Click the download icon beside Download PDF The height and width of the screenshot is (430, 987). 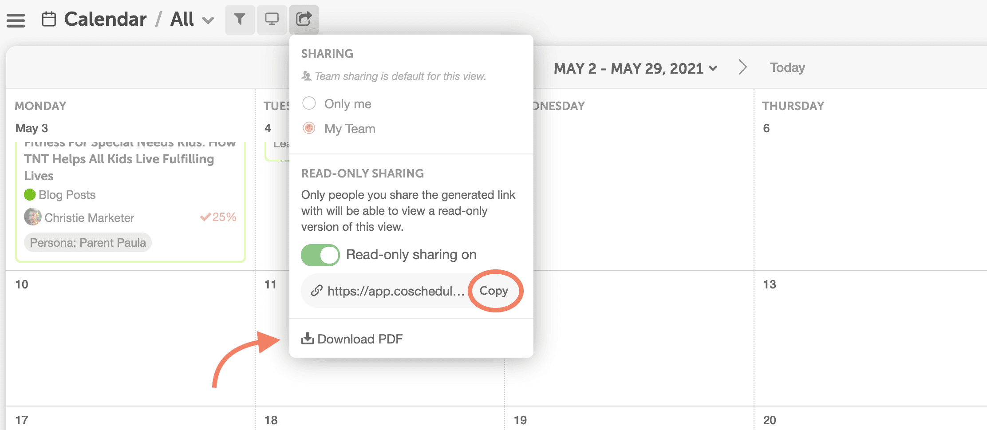coord(307,339)
